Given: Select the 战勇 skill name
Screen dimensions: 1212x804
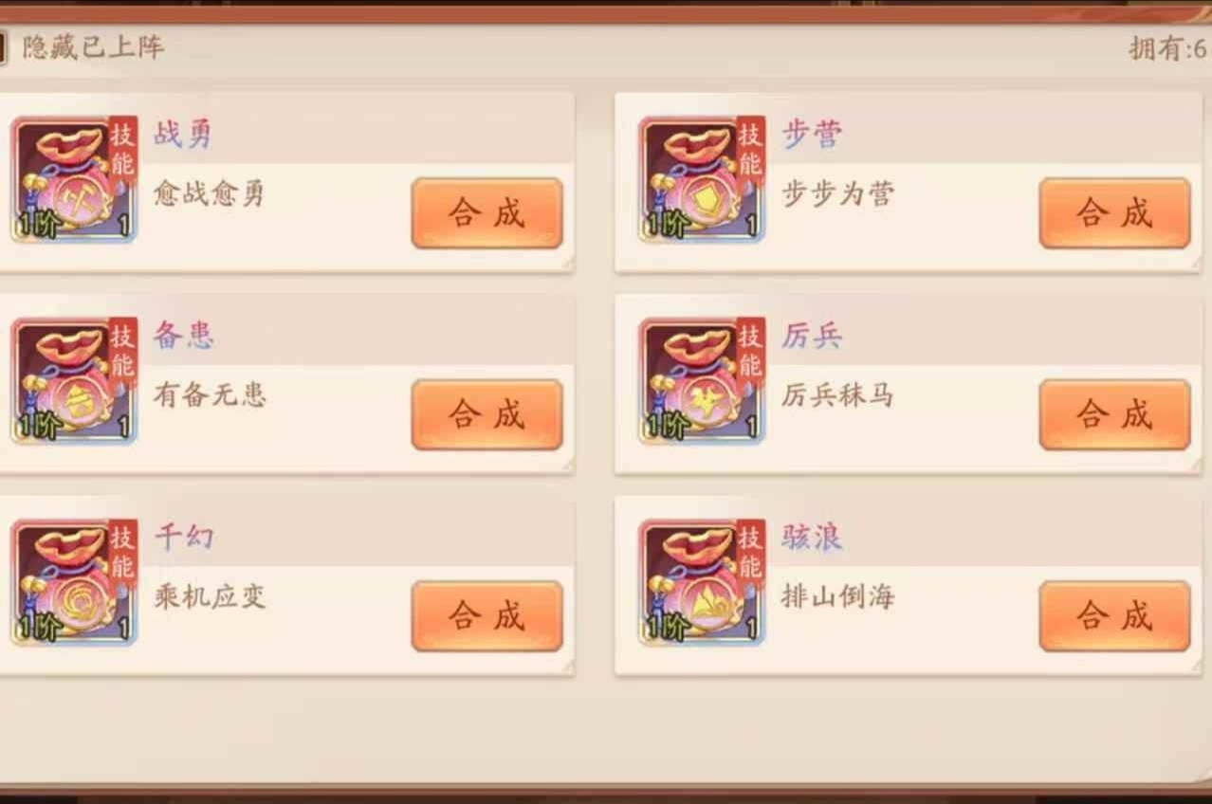Looking at the screenshot, I should pyautogui.click(x=183, y=135).
